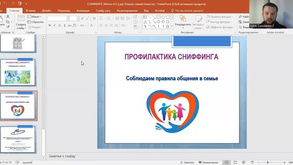
Task: Toggle align left paragraph
Action: pos(101,25)
